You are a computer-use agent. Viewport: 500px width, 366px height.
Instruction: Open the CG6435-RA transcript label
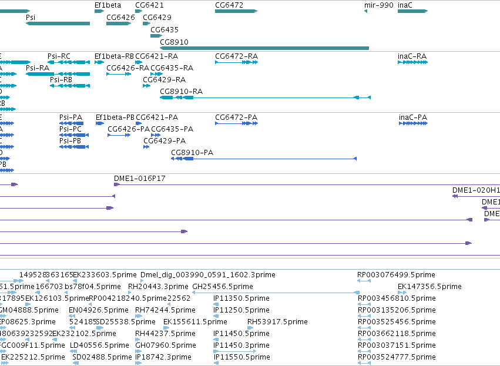click(x=172, y=68)
